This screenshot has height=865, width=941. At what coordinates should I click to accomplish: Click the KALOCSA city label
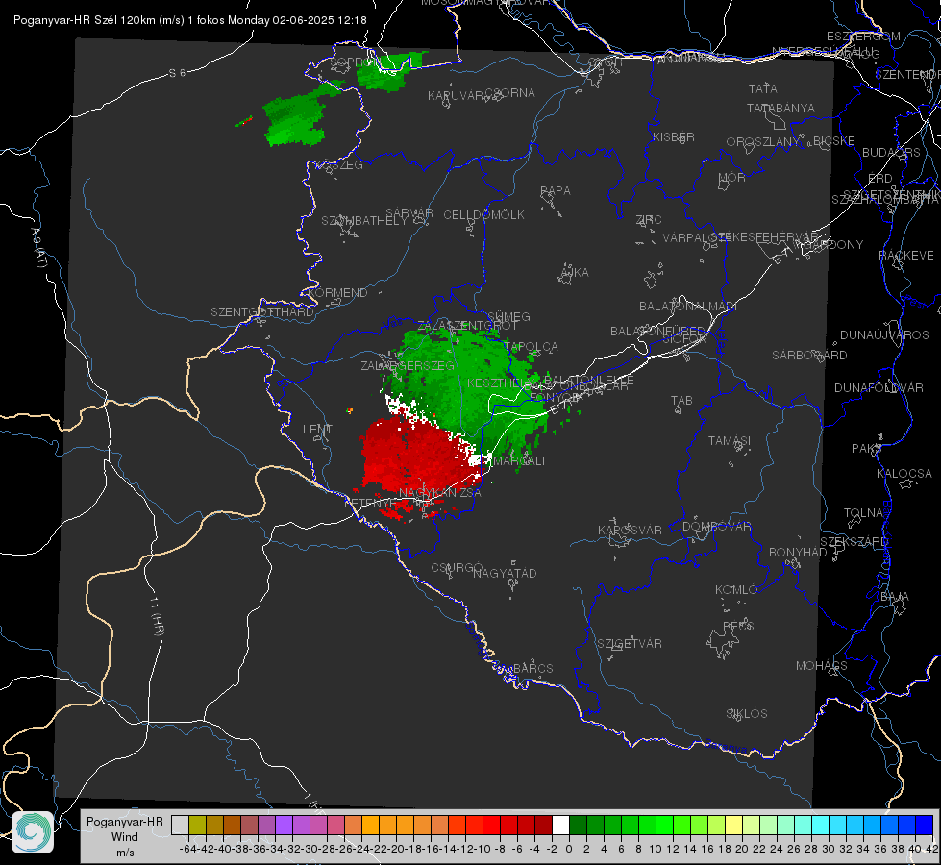pyautogui.click(x=904, y=474)
